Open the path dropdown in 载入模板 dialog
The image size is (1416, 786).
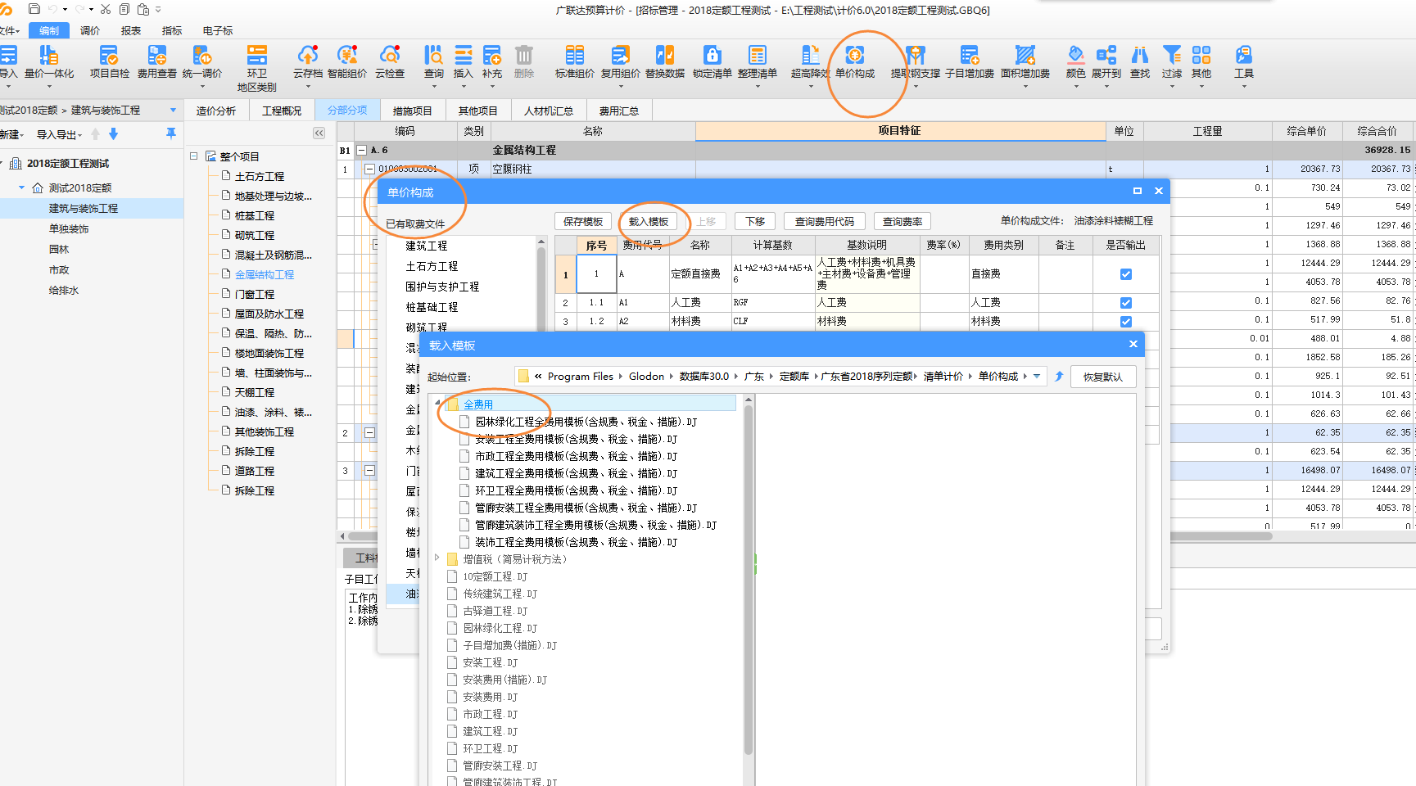pyautogui.click(x=1037, y=376)
